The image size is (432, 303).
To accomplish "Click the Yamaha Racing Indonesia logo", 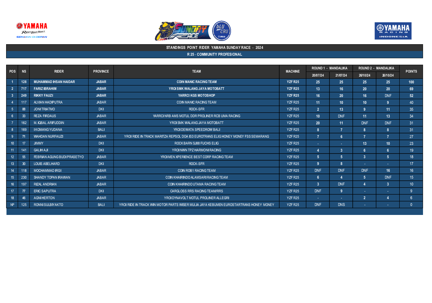I will (x=393, y=31).
